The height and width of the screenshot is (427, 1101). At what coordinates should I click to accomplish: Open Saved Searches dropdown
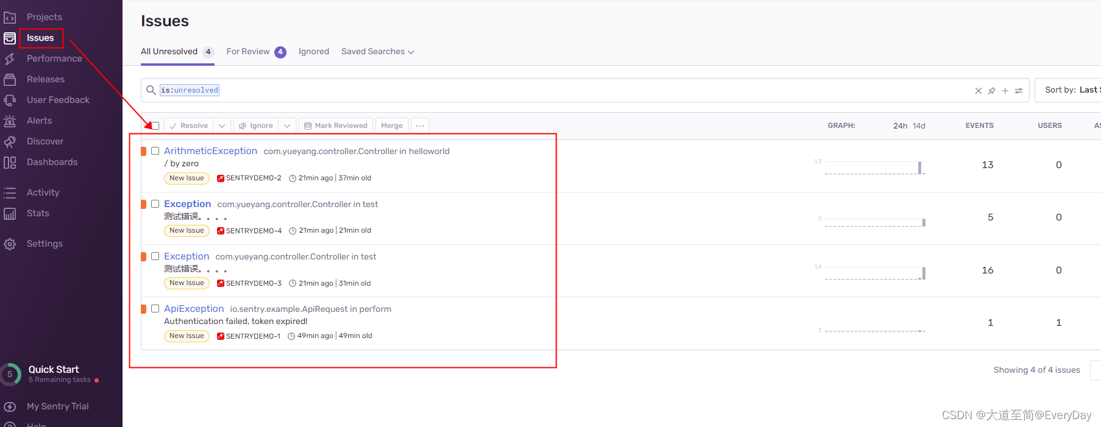pos(377,52)
